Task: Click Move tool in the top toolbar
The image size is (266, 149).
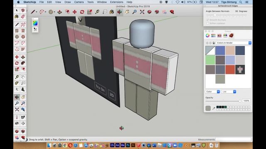Action: click(74, 12)
